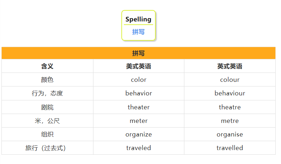Select the American spelling theater

point(139,107)
